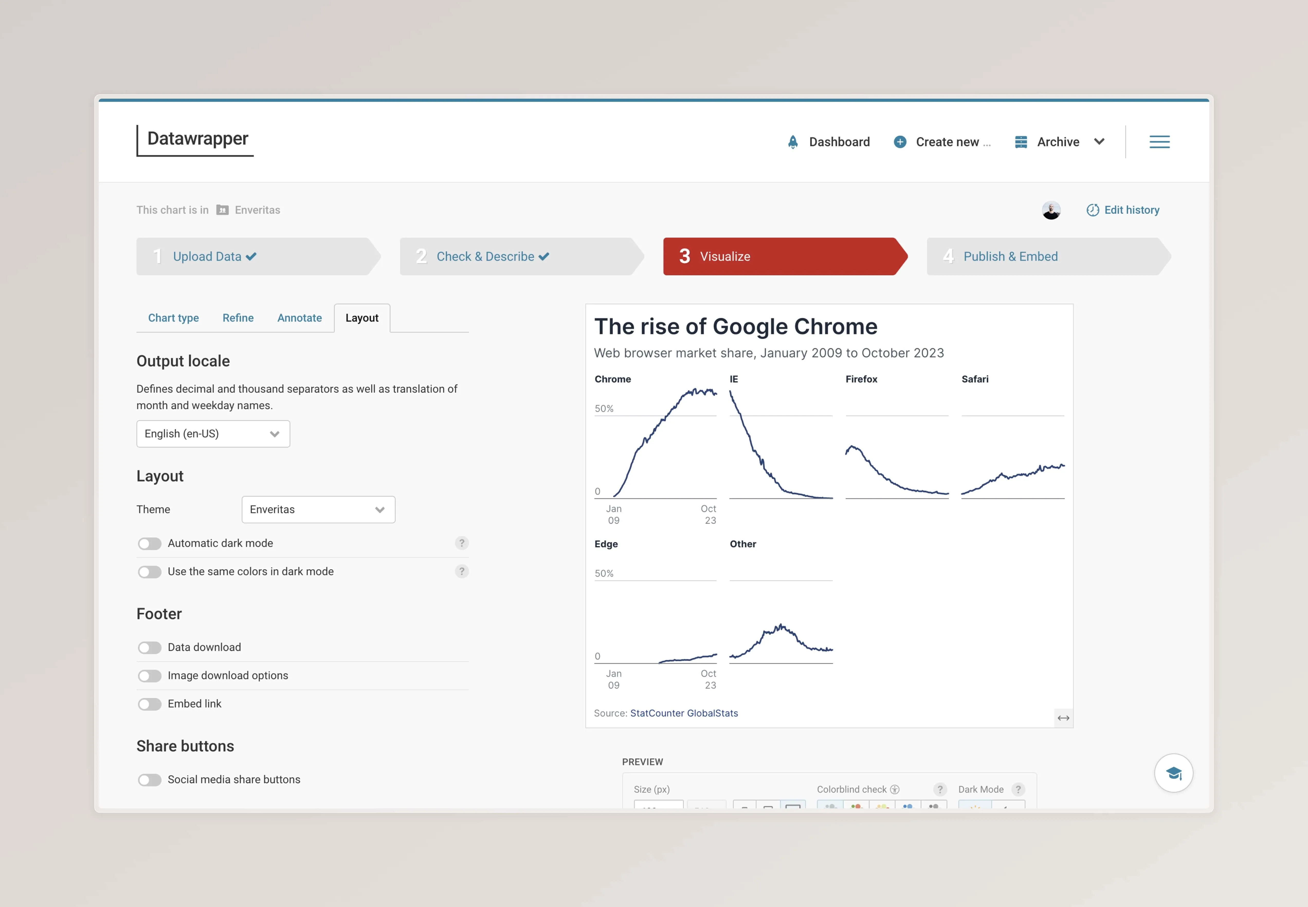
Task: Open the graduation cap help widget
Action: click(x=1173, y=773)
